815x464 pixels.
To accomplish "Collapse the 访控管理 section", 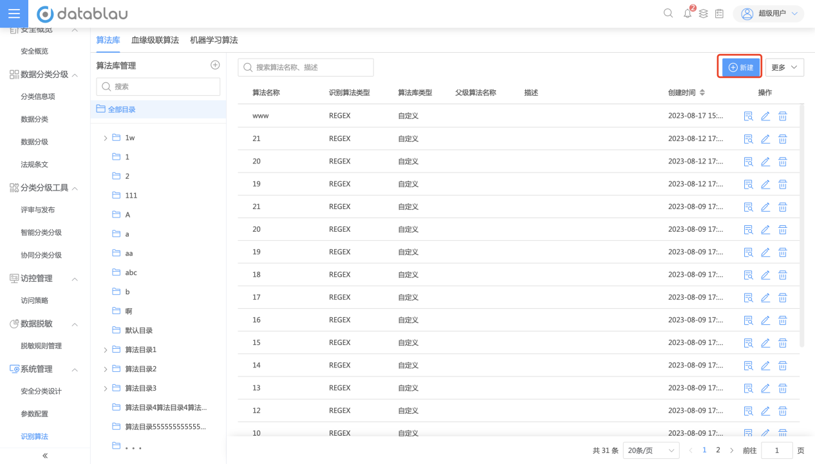I will pos(75,279).
